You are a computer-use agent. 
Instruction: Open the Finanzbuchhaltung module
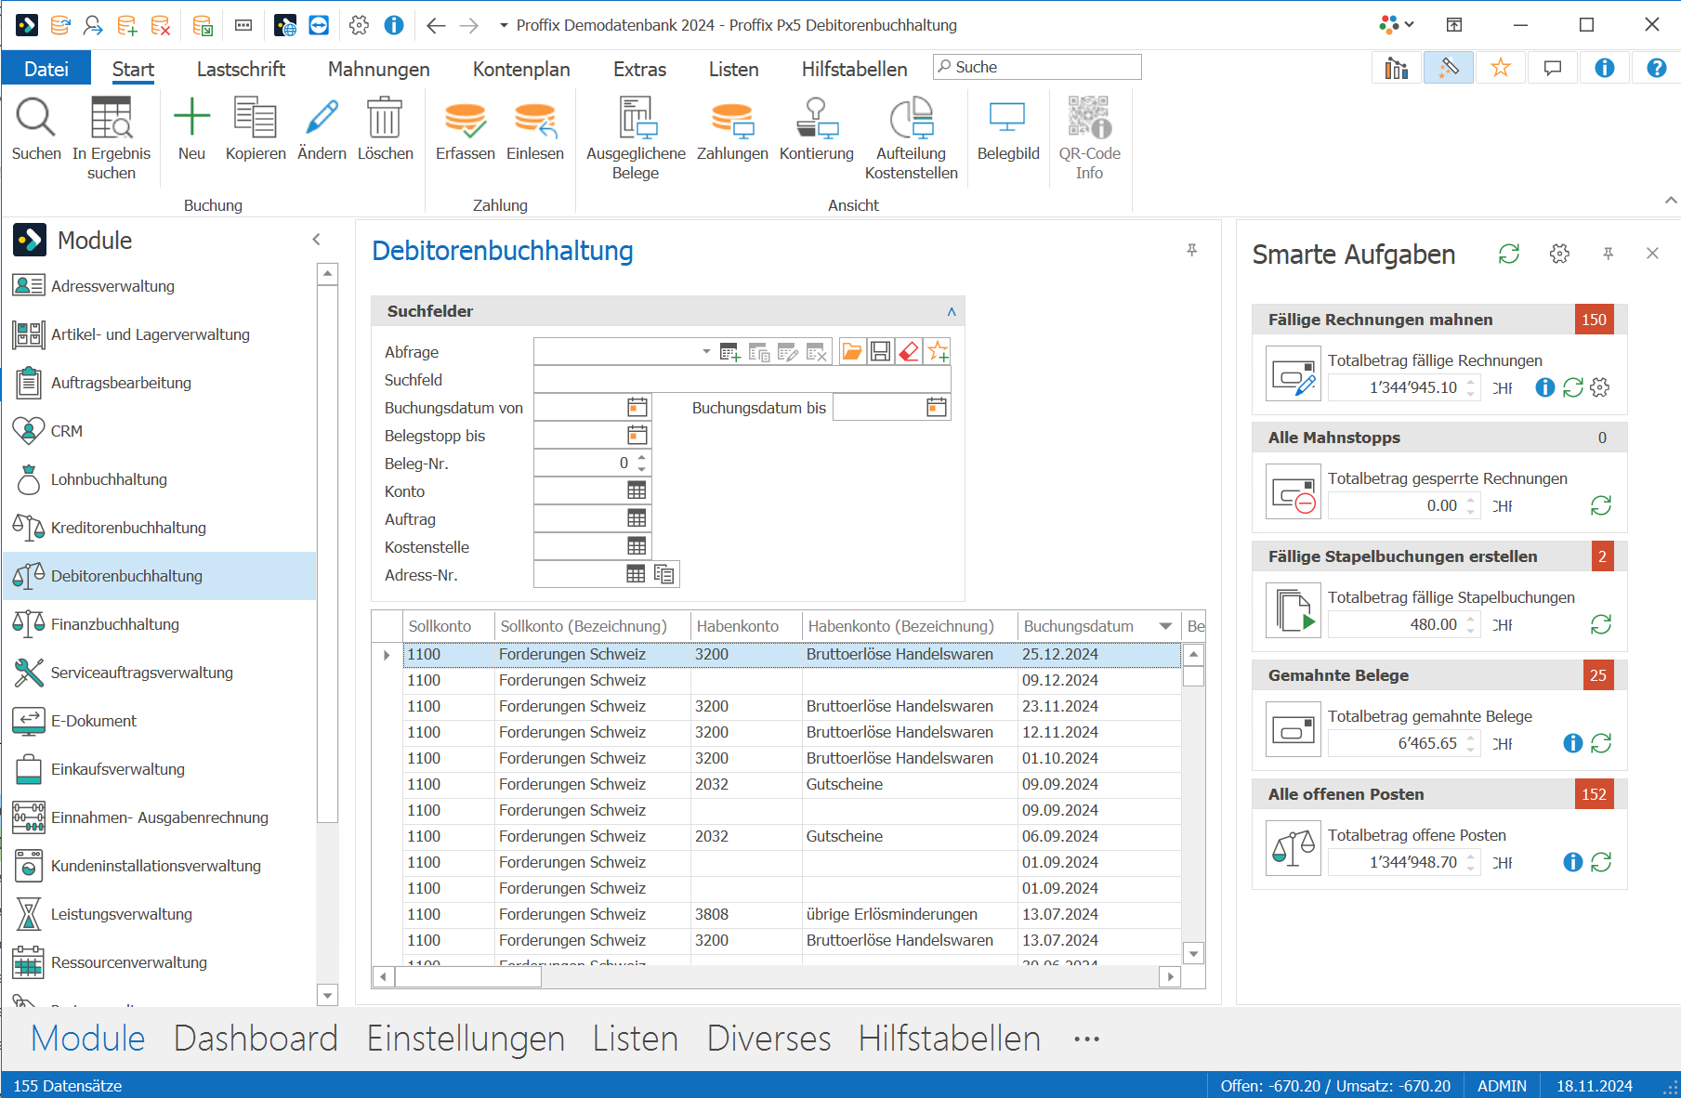click(x=160, y=624)
